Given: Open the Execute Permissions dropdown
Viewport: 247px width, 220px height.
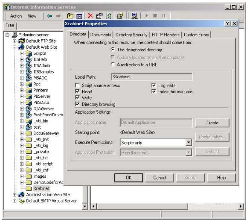Looking at the screenshot, I should (189, 143).
